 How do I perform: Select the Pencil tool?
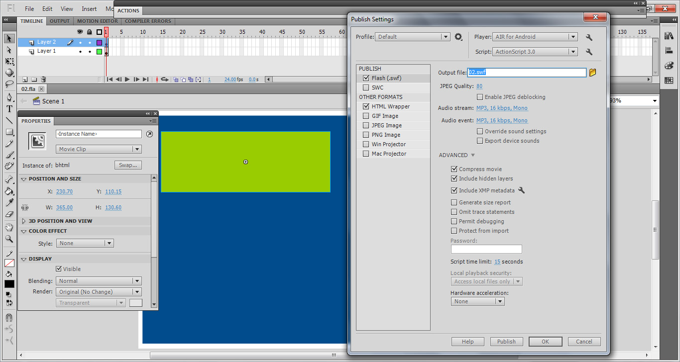[x=9, y=144]
